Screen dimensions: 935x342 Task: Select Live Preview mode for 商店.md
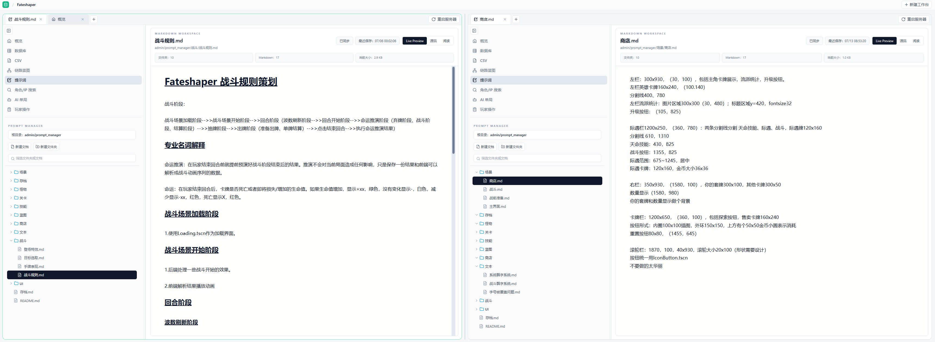pos(884,41)
